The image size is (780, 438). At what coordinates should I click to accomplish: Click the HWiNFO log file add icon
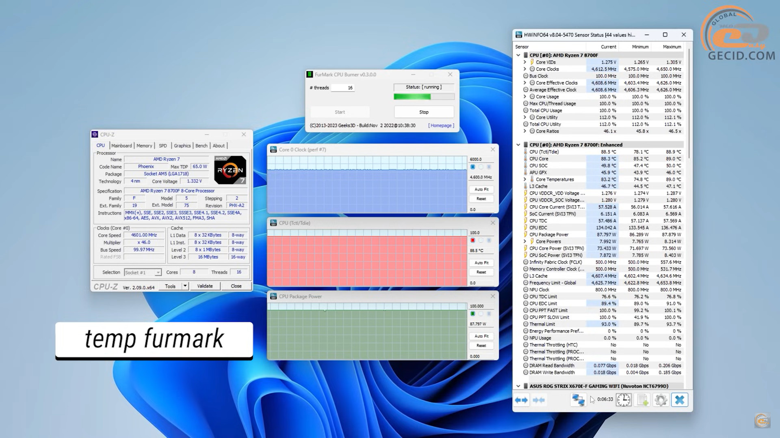coord(642,400)
